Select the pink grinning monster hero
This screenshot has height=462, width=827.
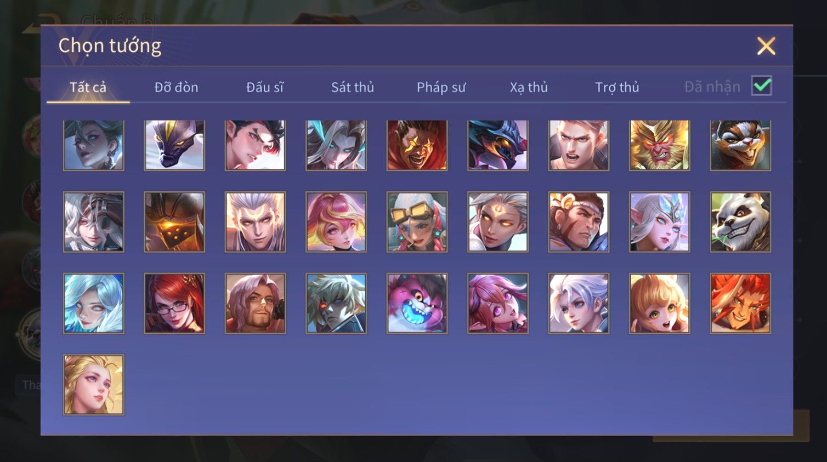[x=417, y=303]
